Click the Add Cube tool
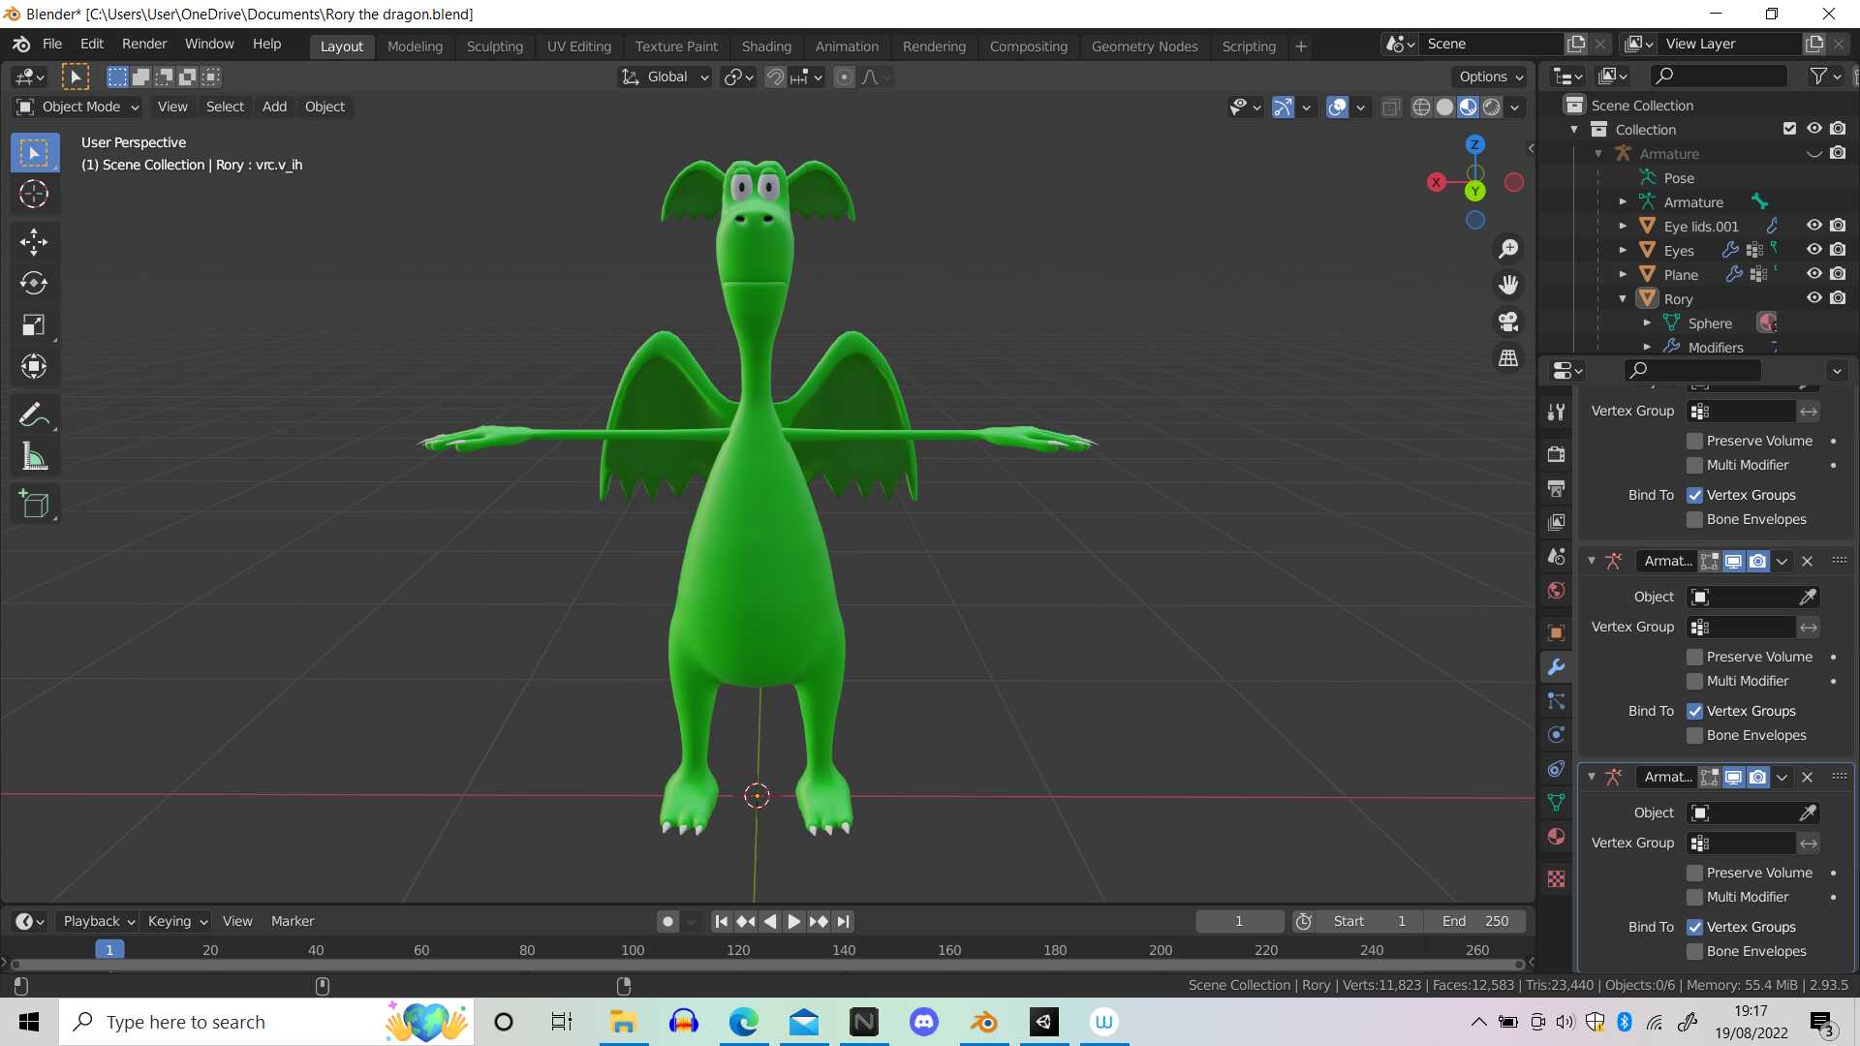 click(34, 504)
